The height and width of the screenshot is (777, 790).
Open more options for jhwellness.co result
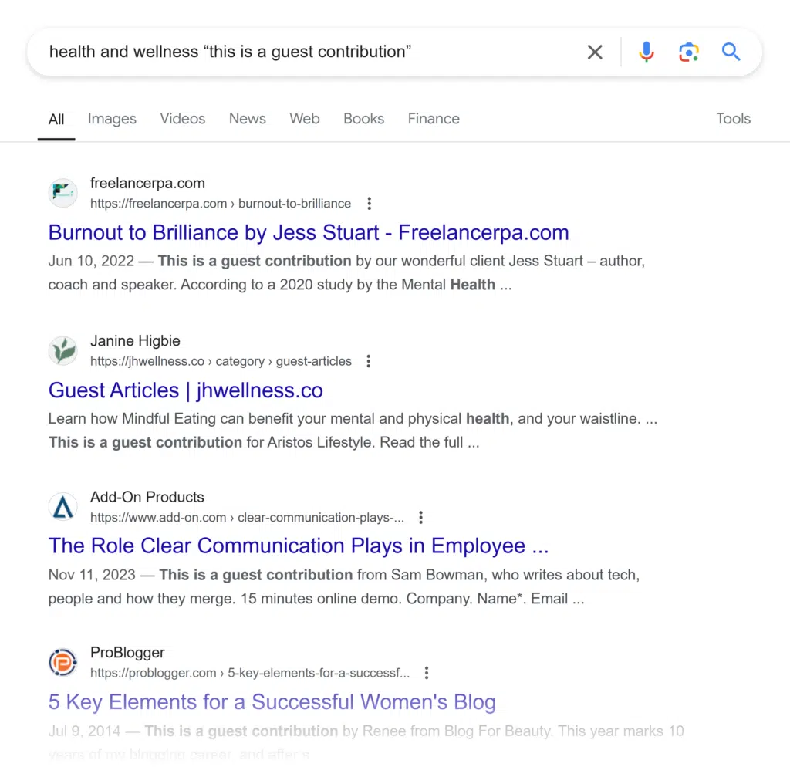[x=369, y=361]
